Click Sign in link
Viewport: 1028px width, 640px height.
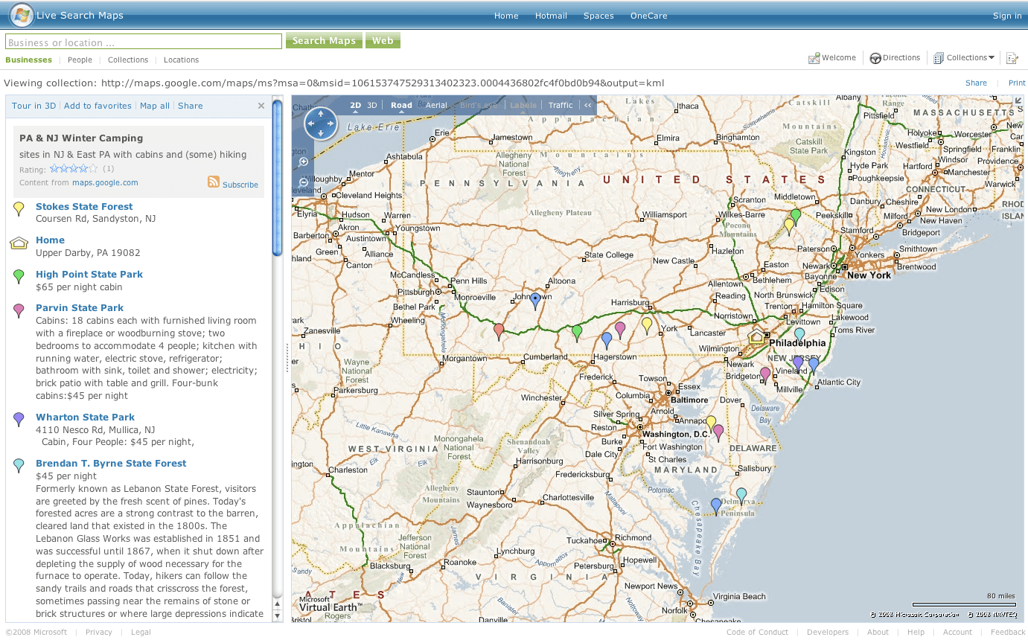(1007, 16)
